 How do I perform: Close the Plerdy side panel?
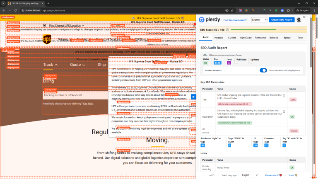pos(304,17)
